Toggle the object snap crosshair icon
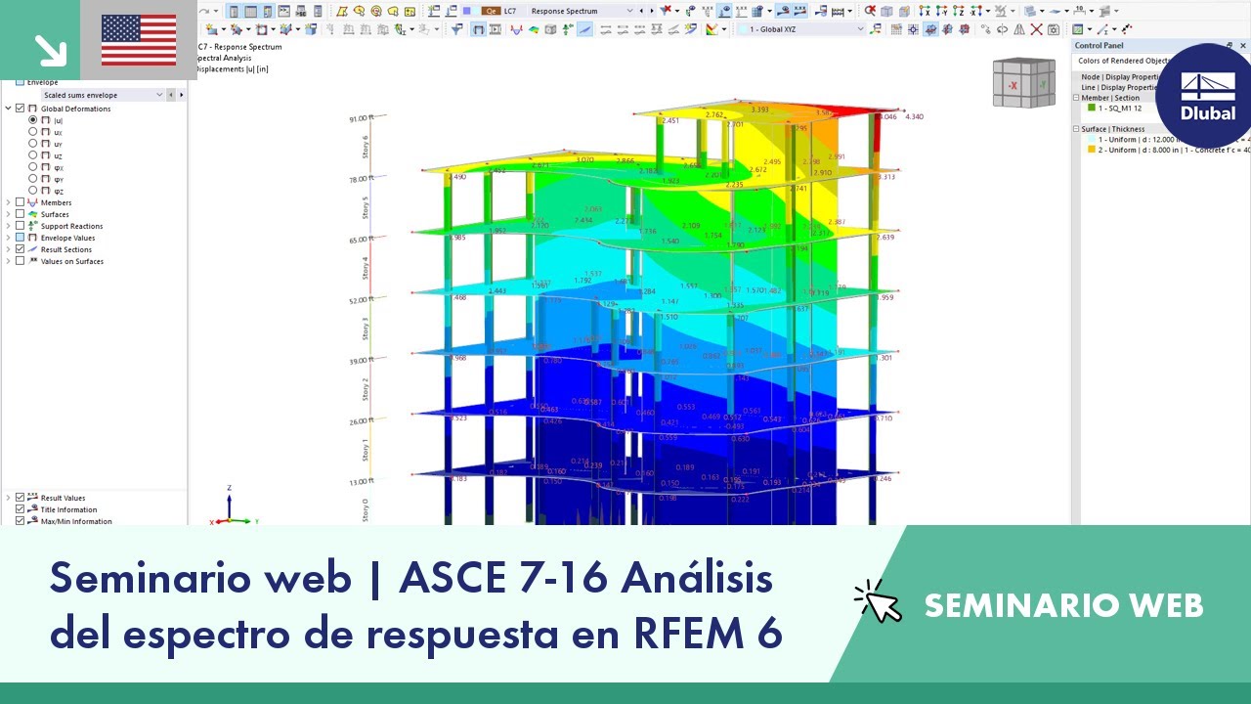The image size is (1251, 704). click(x=913, y=29)
